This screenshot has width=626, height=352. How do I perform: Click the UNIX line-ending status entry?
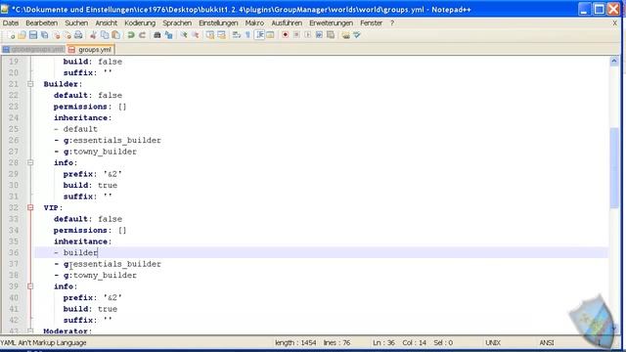[493, 343]
